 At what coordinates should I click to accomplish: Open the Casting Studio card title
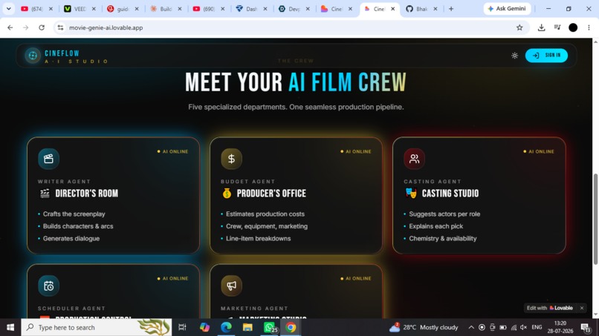[450, 194]
